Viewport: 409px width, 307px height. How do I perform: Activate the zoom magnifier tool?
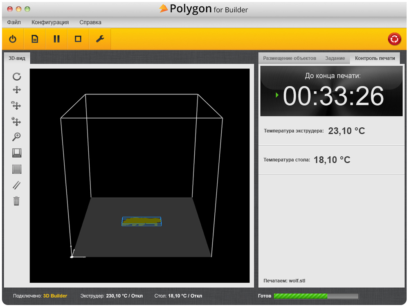click(x=16, y=137)
